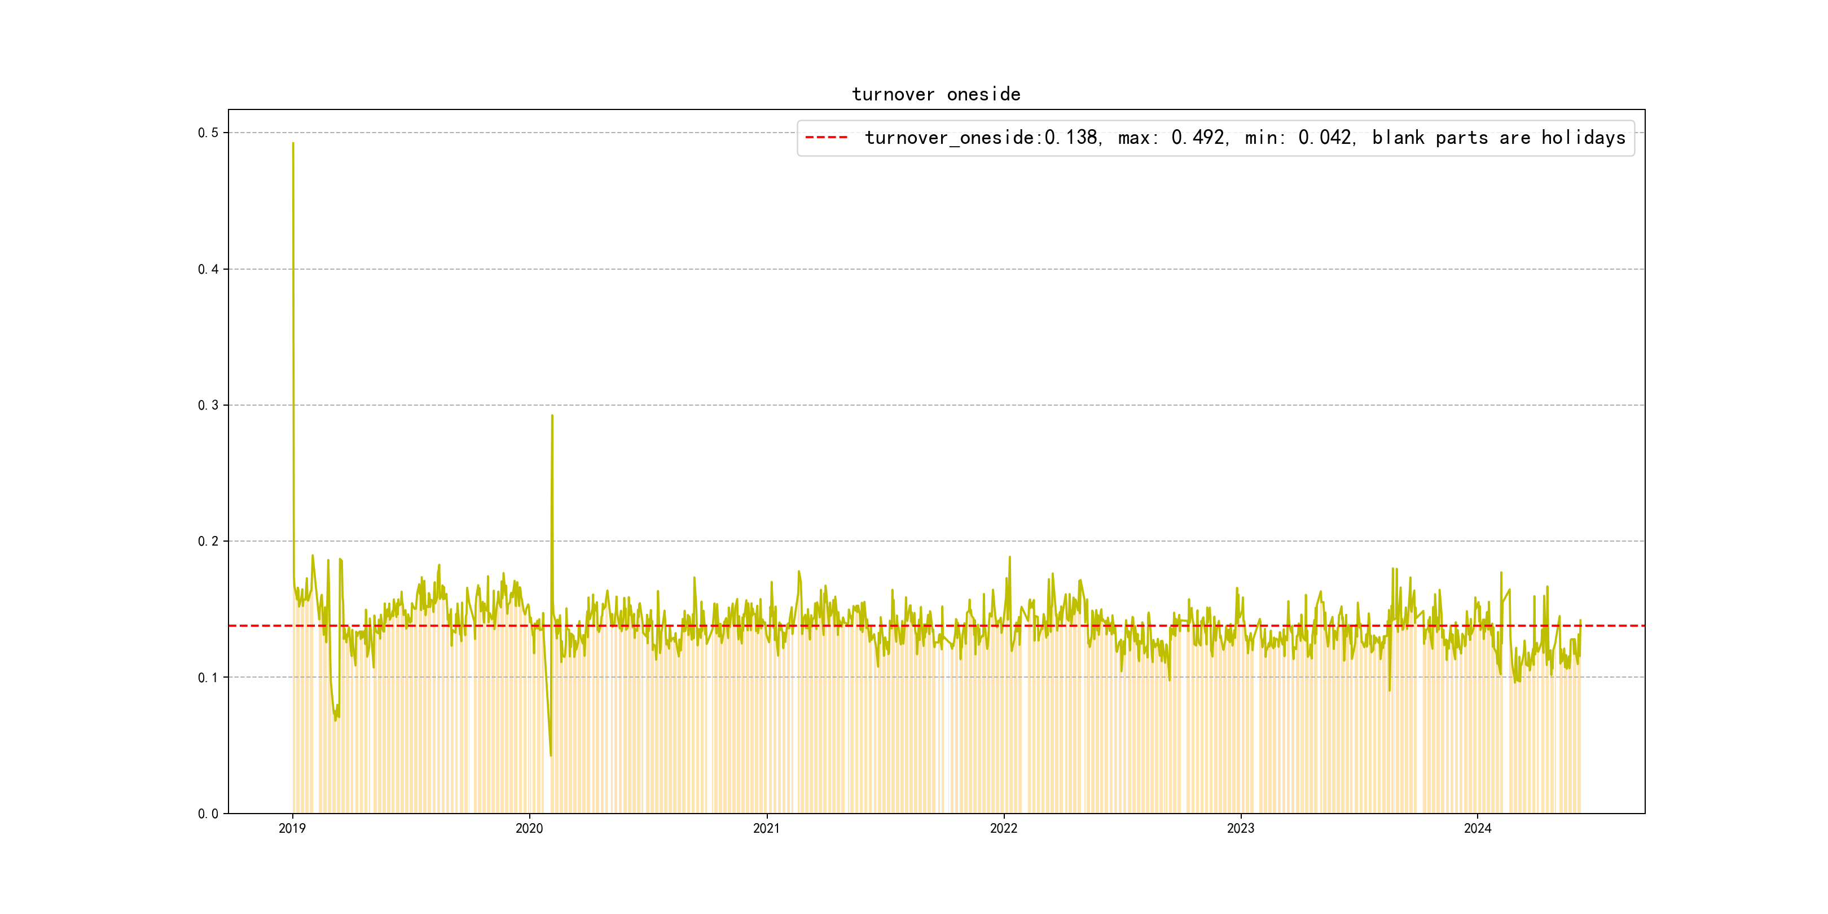The image size is (1828, 914).
Task: Click the 'turnover oneside' chart title
Action: point(935,94)
